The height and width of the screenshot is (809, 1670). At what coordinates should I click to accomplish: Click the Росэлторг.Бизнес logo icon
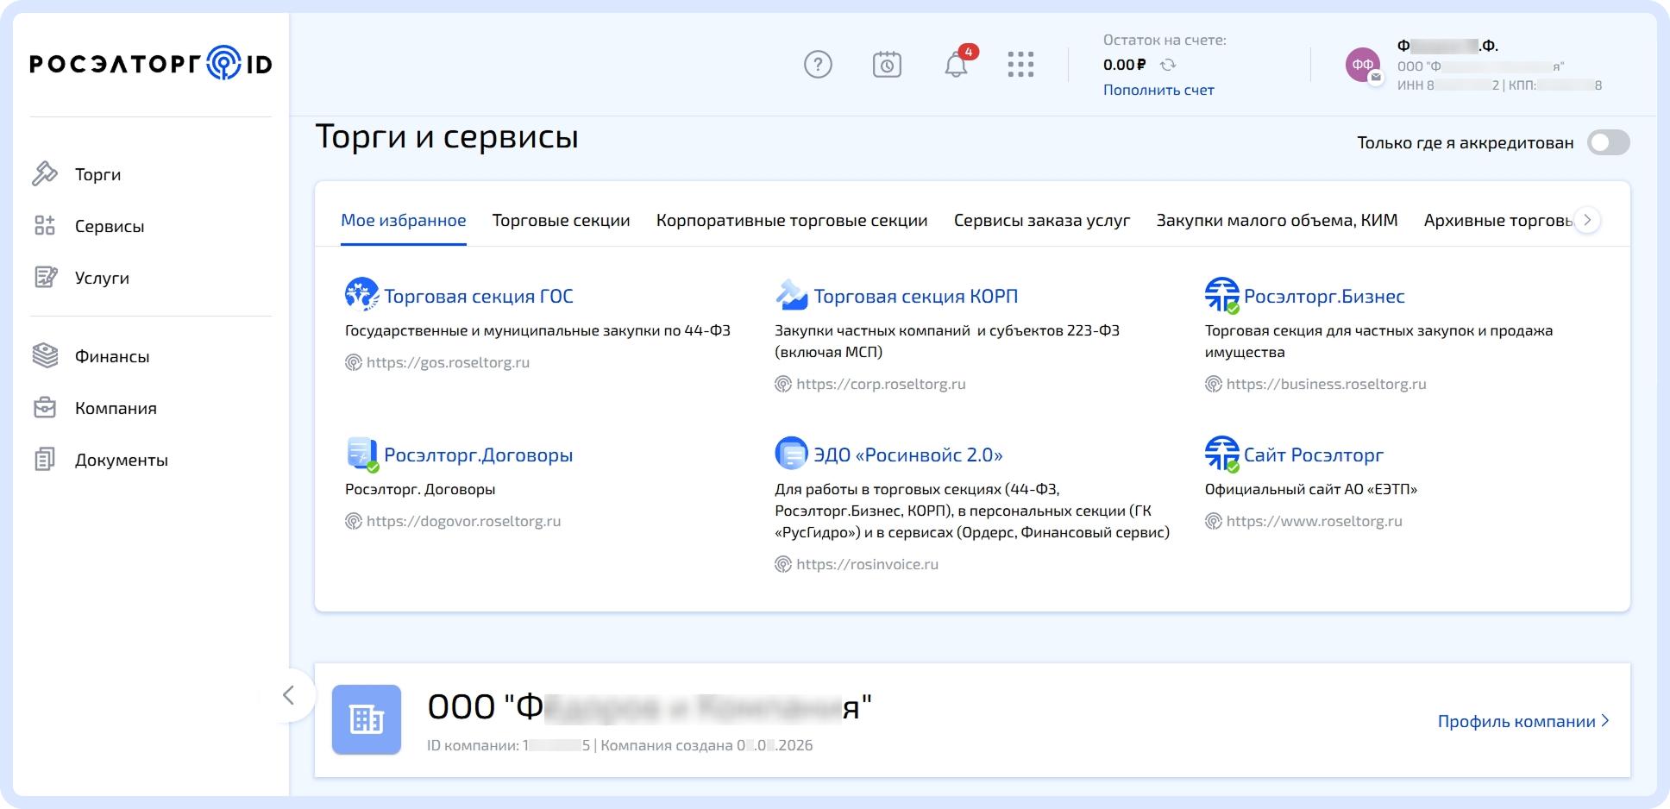click(1221, 295)
